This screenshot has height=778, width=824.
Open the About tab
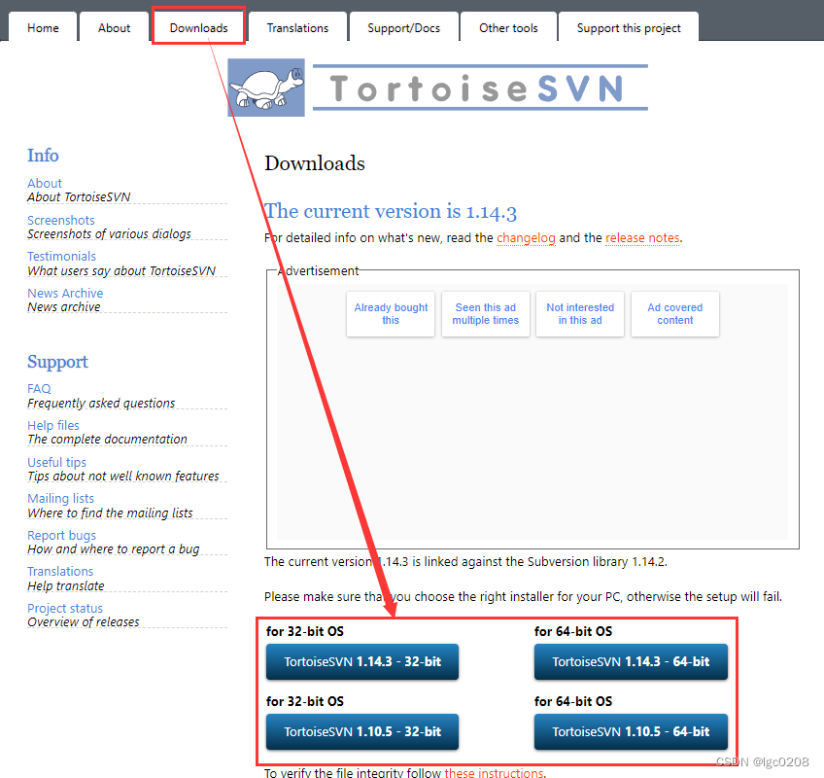(x=114, y=28)
